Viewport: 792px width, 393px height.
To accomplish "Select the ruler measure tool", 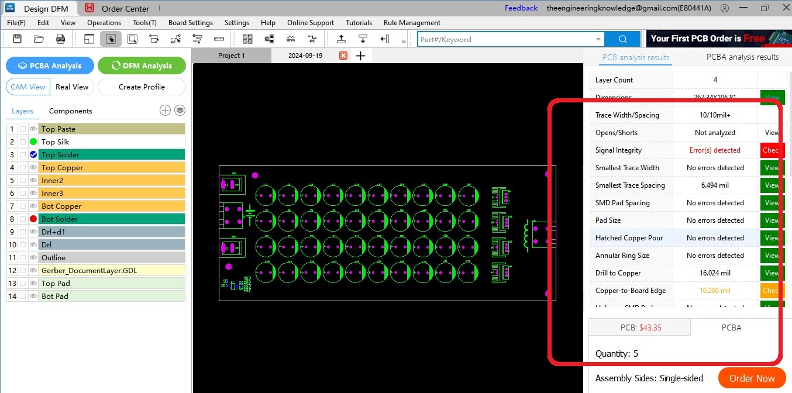I will tap(219, 39).
